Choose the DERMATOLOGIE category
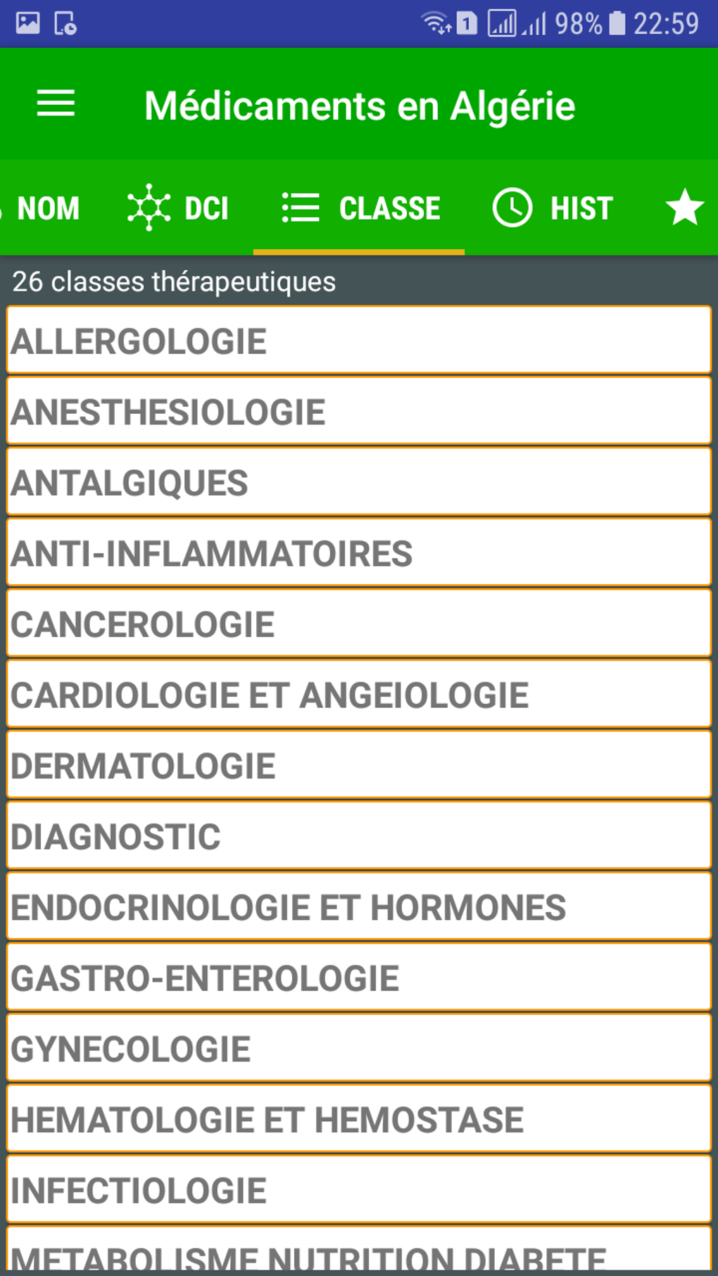Viewport: 718px width, 1276px height. pos(359,766)
